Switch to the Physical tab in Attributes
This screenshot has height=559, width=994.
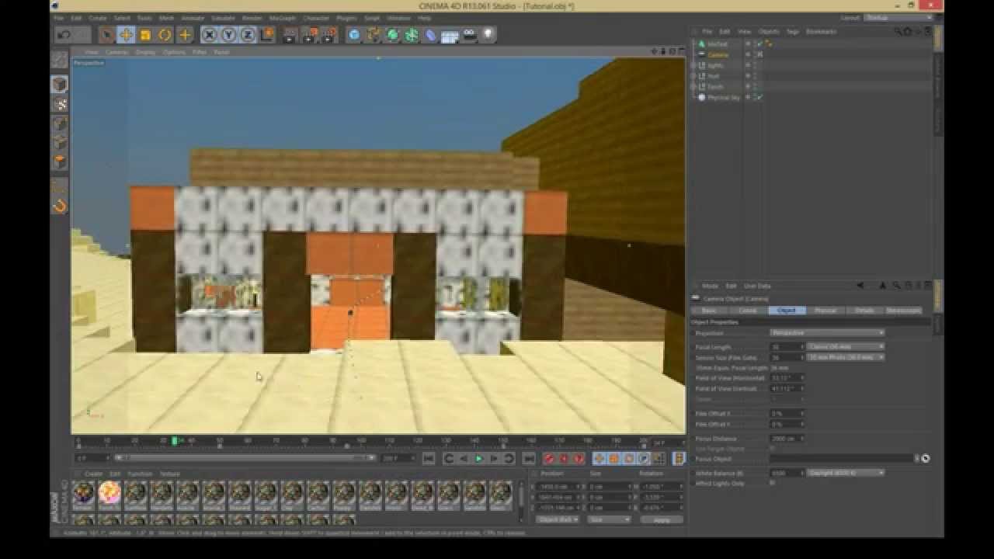825,311
